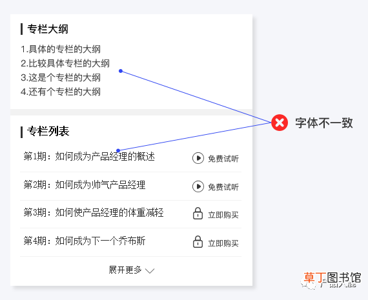Open 第1期：如何成为产品经理的概述
This screenshot has width=368, height=300.
[89, 156]
